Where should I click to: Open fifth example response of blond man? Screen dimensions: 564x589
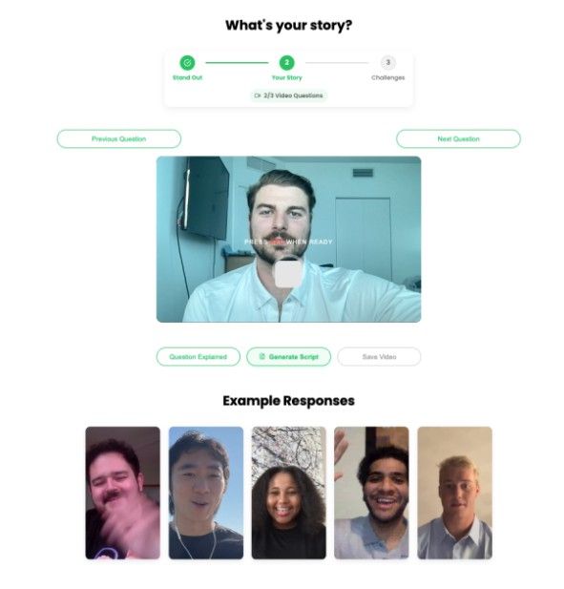coord(454,493)
